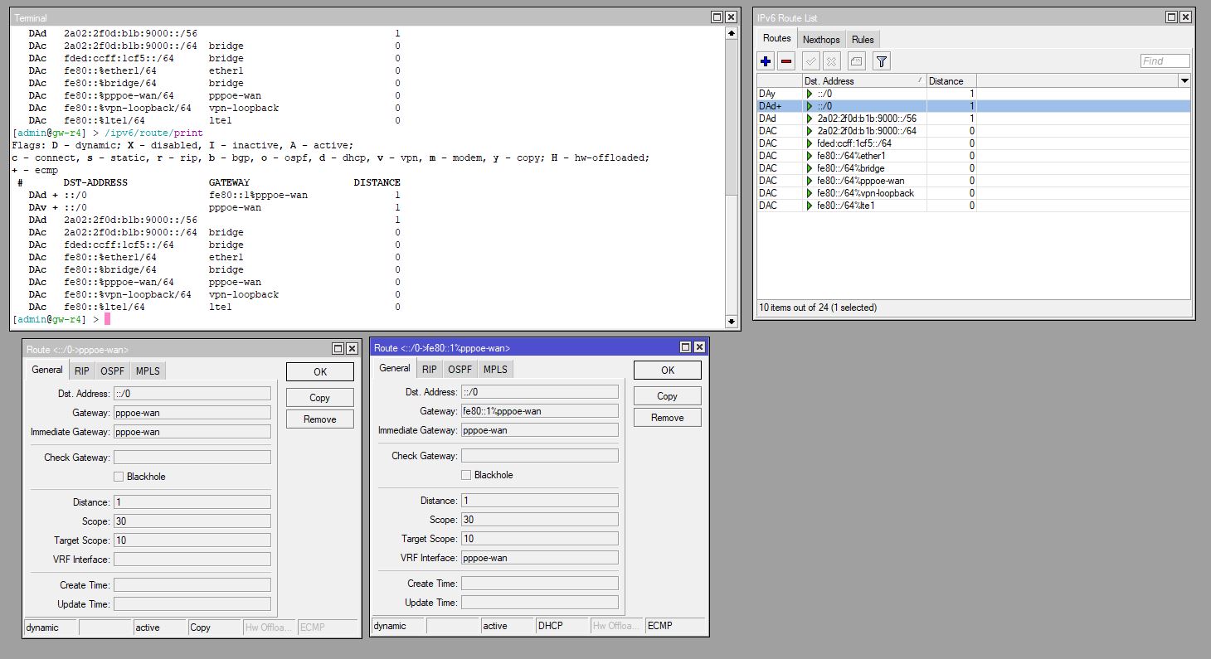
Task: Toggle Blackhole checkbox in pppoe-wan route window
Action: point(119,477)
